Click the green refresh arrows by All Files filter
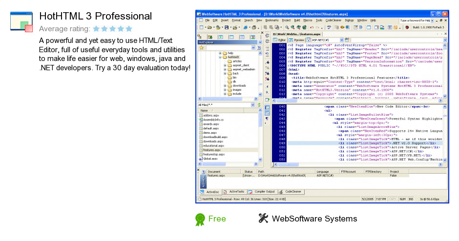The image size is (459, 241). point(259,105)
